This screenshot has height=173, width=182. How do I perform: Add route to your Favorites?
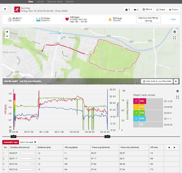coord(157,81)
